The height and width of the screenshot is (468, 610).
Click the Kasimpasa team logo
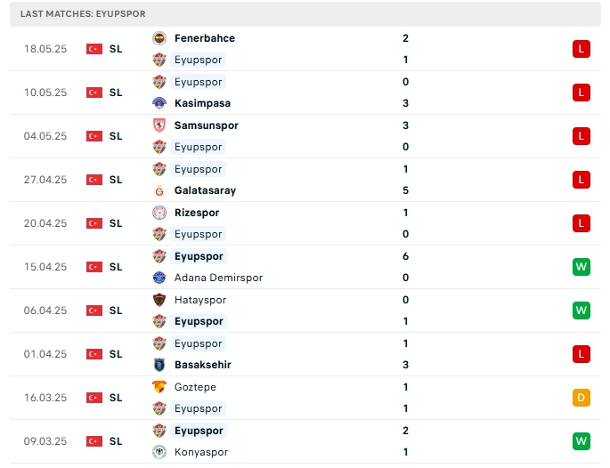point(159,103)
